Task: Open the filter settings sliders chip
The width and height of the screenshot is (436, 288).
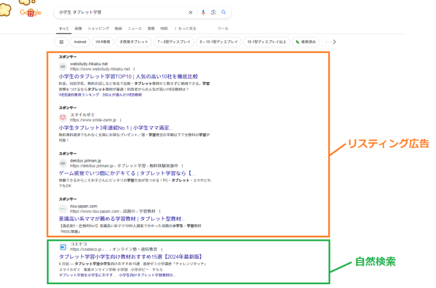Action: tap(62, 42)
